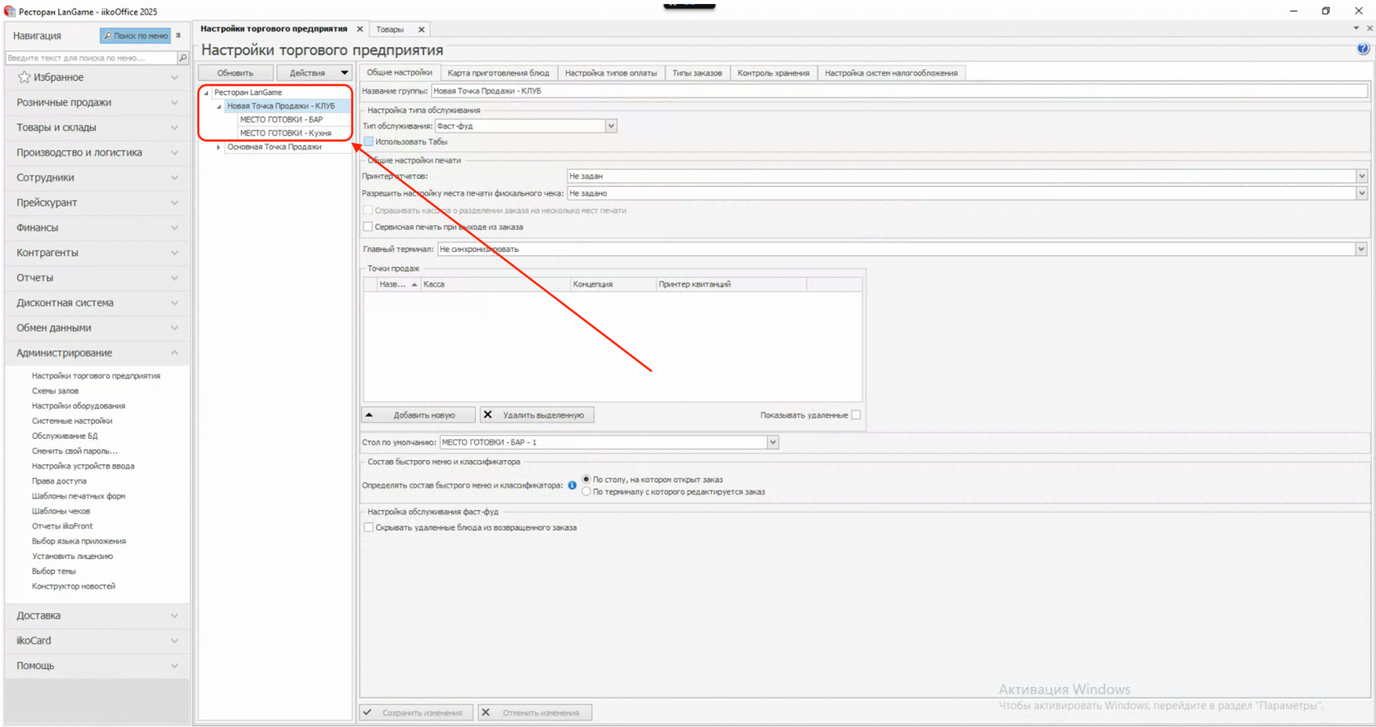The width and height of the screenshot is (1376, 727).
Task: Close the Настройки торгового предприятия tab
Action: (360, 29)
